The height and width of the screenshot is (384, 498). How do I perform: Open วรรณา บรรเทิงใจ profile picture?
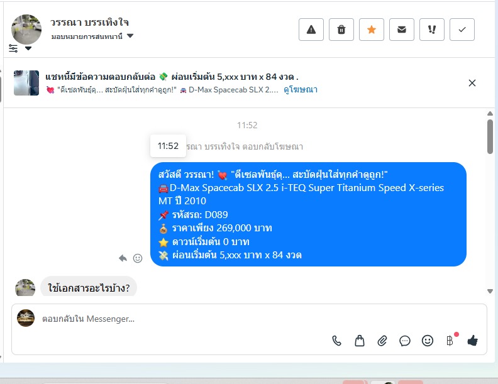(x=26, y=29)
